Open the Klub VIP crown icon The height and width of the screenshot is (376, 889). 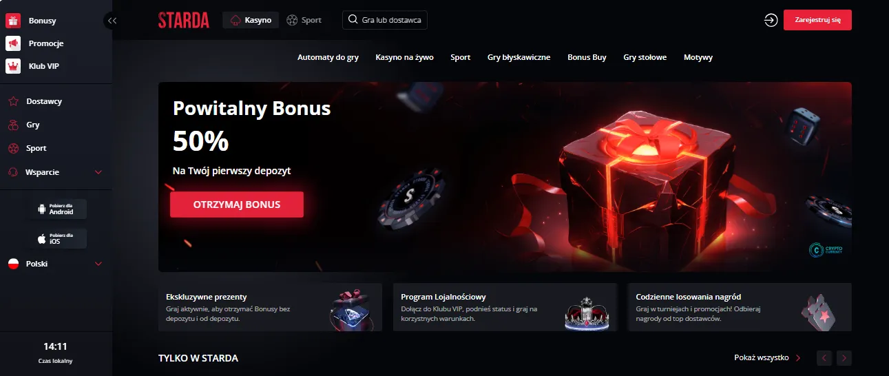click(x=13, y=66)
